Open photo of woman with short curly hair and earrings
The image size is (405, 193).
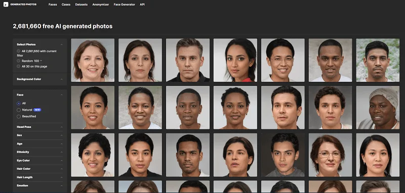click(235, 108)
